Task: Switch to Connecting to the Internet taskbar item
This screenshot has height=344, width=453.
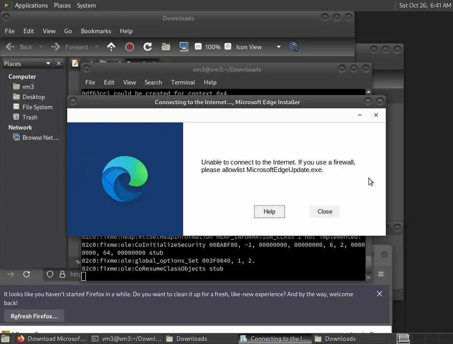Action: click(275, 339)
